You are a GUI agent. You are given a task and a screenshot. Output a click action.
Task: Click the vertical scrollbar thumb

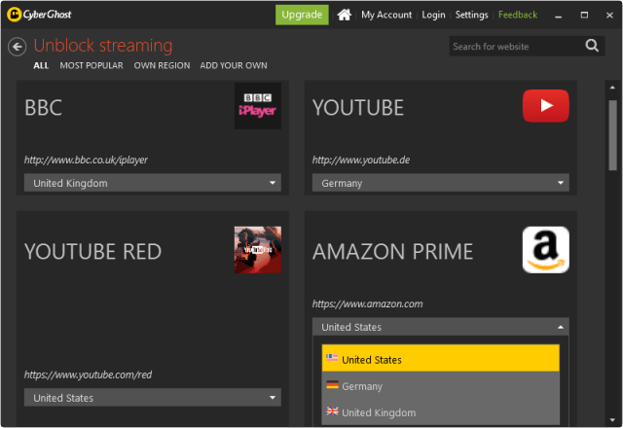[x=612, y=135]
